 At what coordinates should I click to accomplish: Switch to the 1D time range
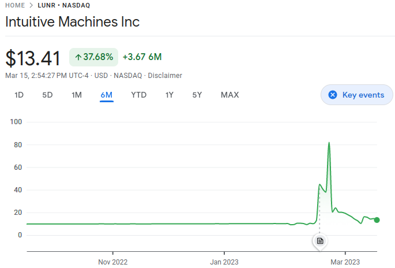point(19,95)
